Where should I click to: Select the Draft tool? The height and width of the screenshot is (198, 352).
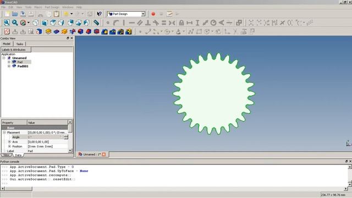97,32
